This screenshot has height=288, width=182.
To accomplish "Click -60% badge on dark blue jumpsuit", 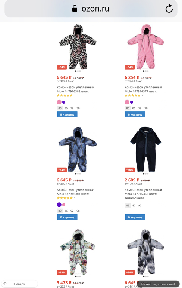I will 130,170.
